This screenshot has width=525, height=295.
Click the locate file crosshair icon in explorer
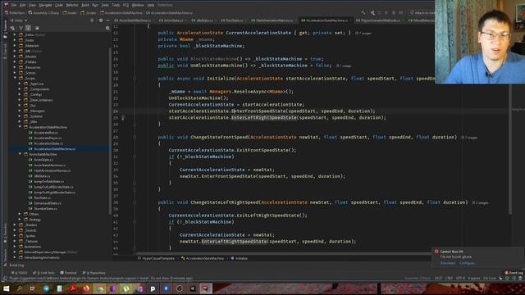pos(92,20)
